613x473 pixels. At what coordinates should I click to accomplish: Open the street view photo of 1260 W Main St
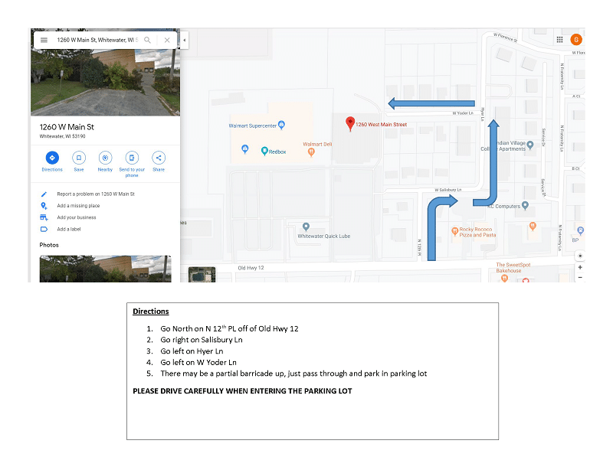click(106, 82)
